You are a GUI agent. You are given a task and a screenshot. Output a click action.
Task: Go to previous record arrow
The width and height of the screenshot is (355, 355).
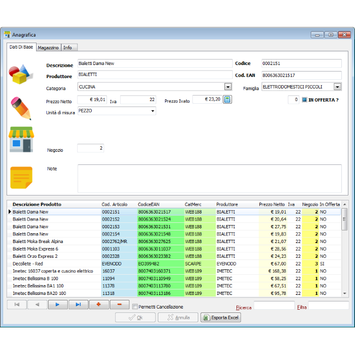tap(37, 305)
